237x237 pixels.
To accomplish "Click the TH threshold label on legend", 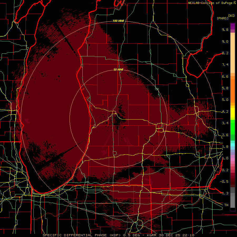I will click(x=226, y=205).
